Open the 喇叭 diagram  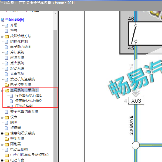point(14,122)
